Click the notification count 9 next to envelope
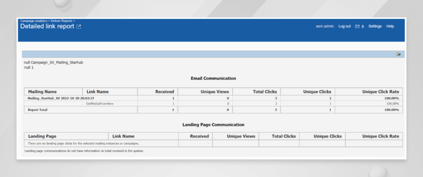423x177 pixels. coord(363,26)
